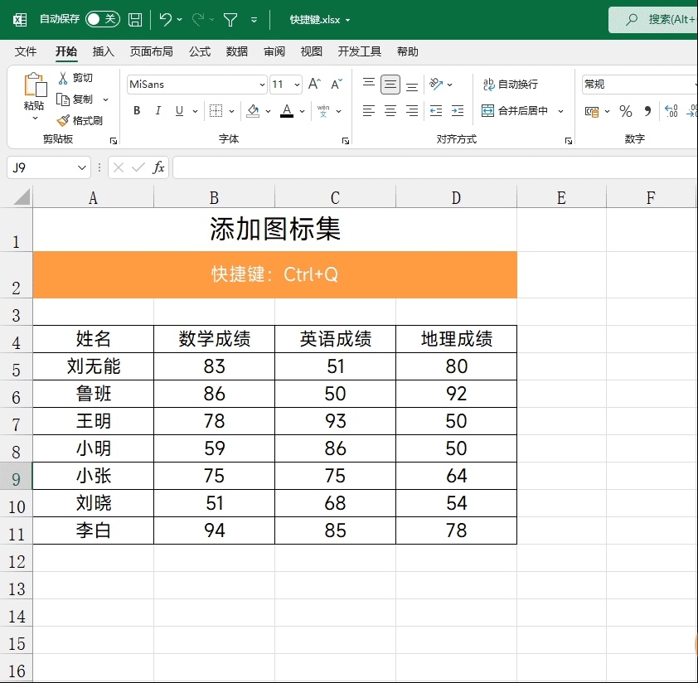The image size is (698, 683).
Task: Click the Percent Style icon
Action: [625, 111]
